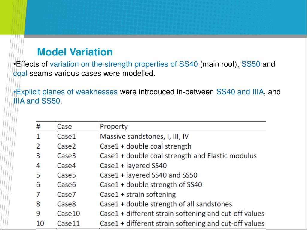The height and width of the screenshot is (230, 307).
Task: Click 'seams various cases were modelled.' text
Action: coord(92,74)
